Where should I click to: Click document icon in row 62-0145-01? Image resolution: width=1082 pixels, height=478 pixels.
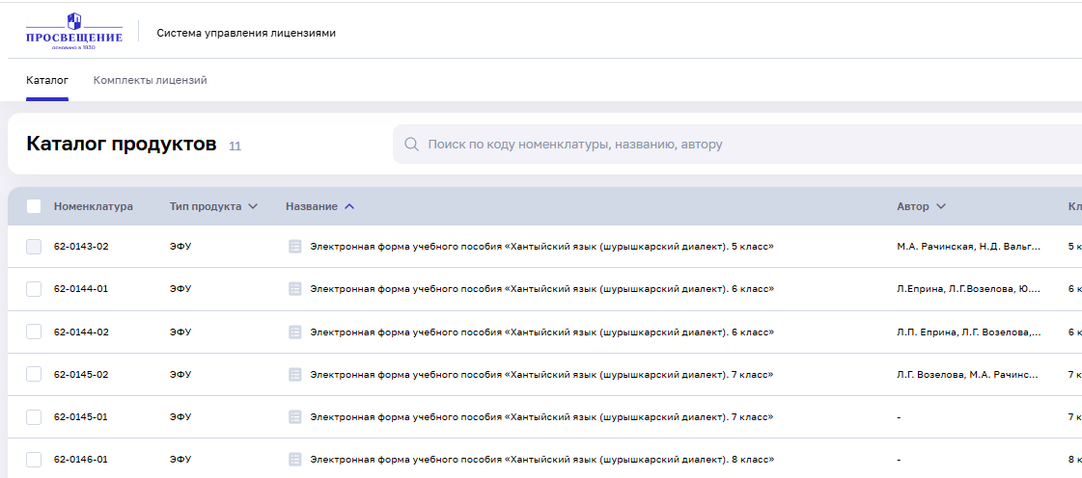295,417
